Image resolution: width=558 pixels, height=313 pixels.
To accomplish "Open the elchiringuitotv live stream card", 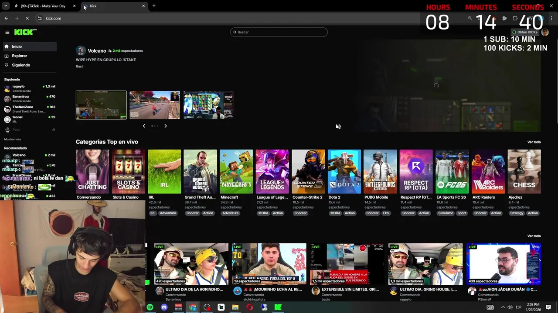I will tap(269, 264).
